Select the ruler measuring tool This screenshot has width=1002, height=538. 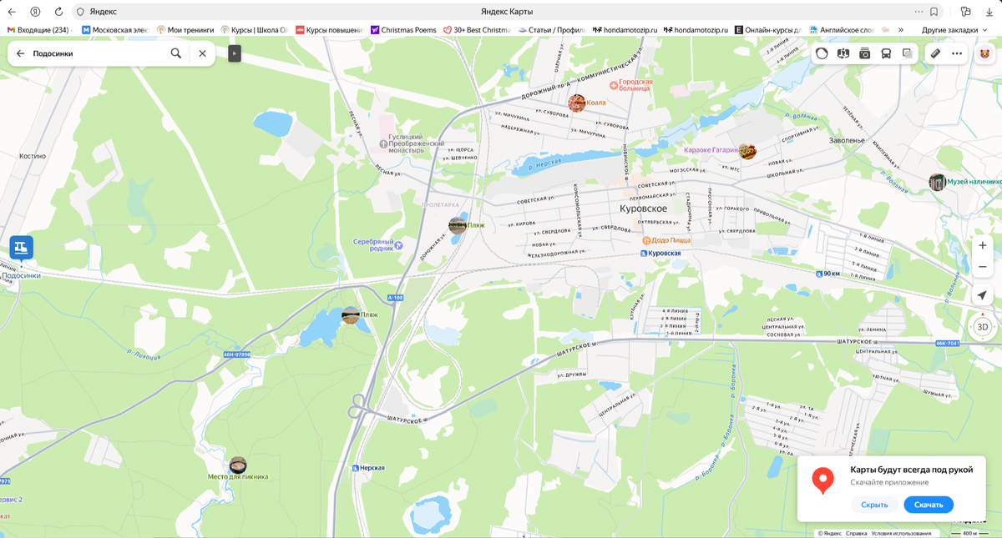936,53
